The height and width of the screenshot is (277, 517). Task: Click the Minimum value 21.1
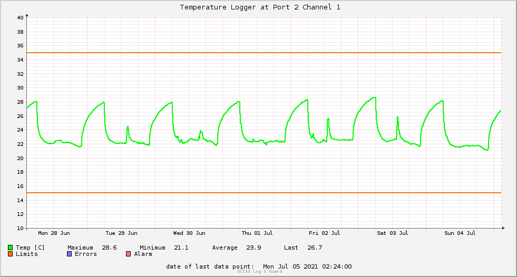coord(181,248)
